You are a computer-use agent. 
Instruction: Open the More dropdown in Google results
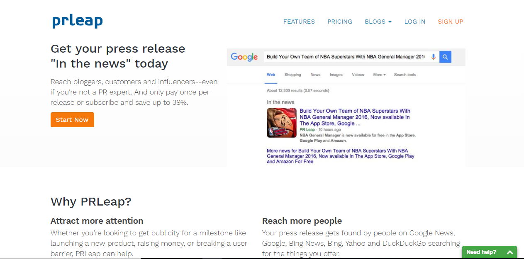coord(379,75)
